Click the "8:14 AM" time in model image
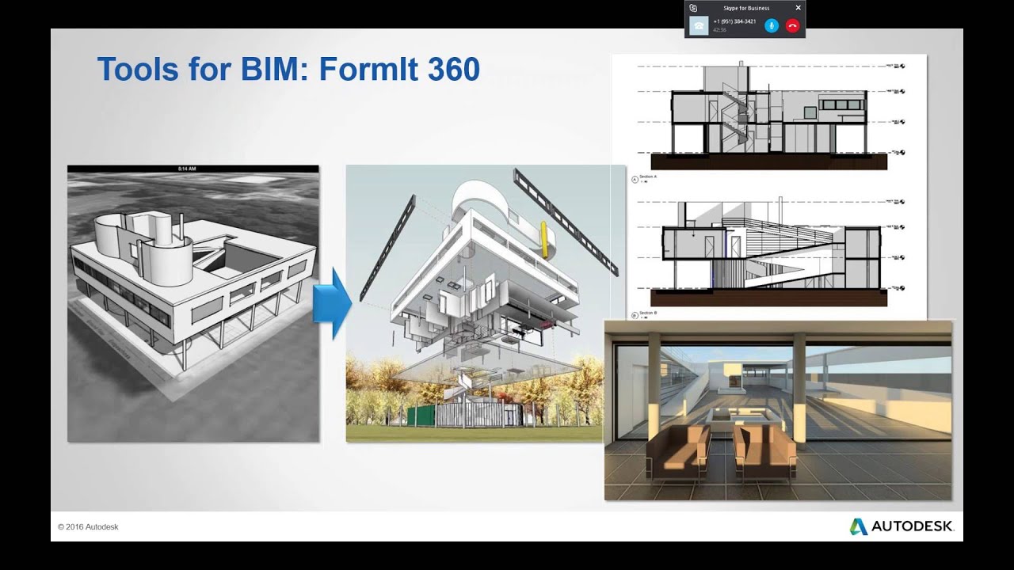 tap(187, 169)
